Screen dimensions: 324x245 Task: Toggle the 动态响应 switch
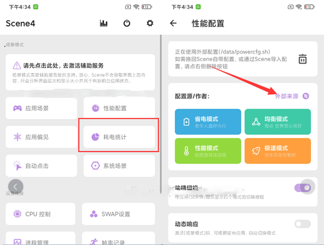pyautogui.click(x=302, y=224)
